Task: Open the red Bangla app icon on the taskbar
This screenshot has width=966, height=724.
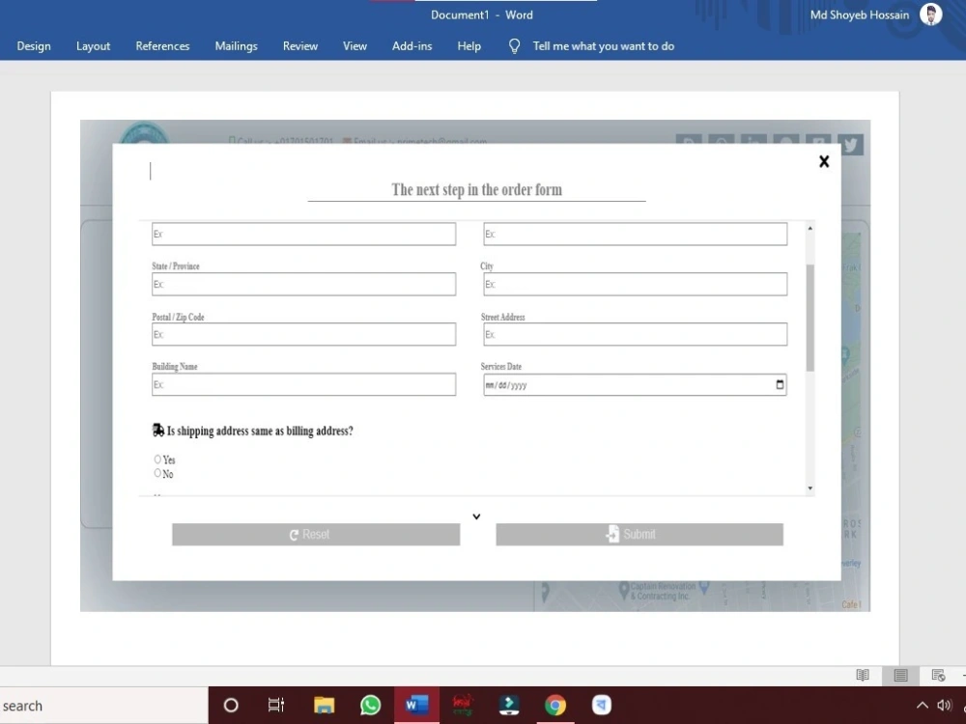Action: point(463,706)
